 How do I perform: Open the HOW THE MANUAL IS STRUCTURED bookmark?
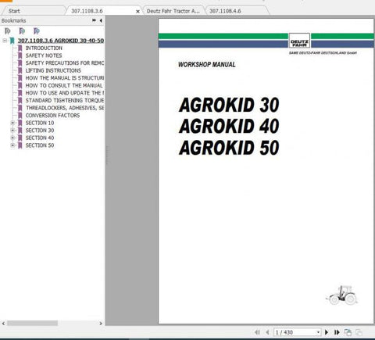tap(65, 78)
